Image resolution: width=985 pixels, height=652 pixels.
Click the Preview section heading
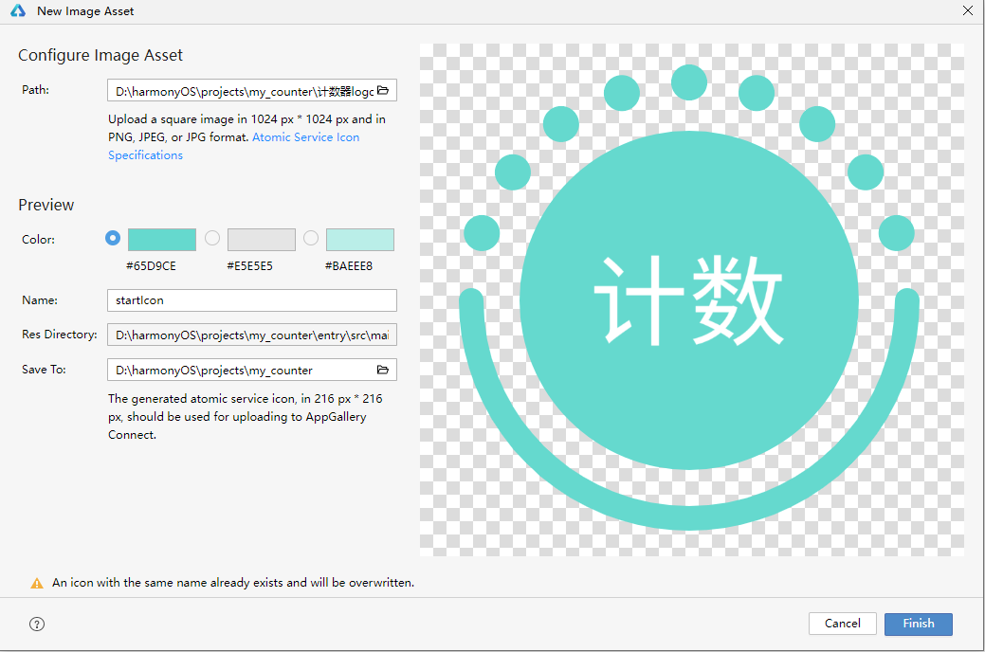(x=46, y=205)
